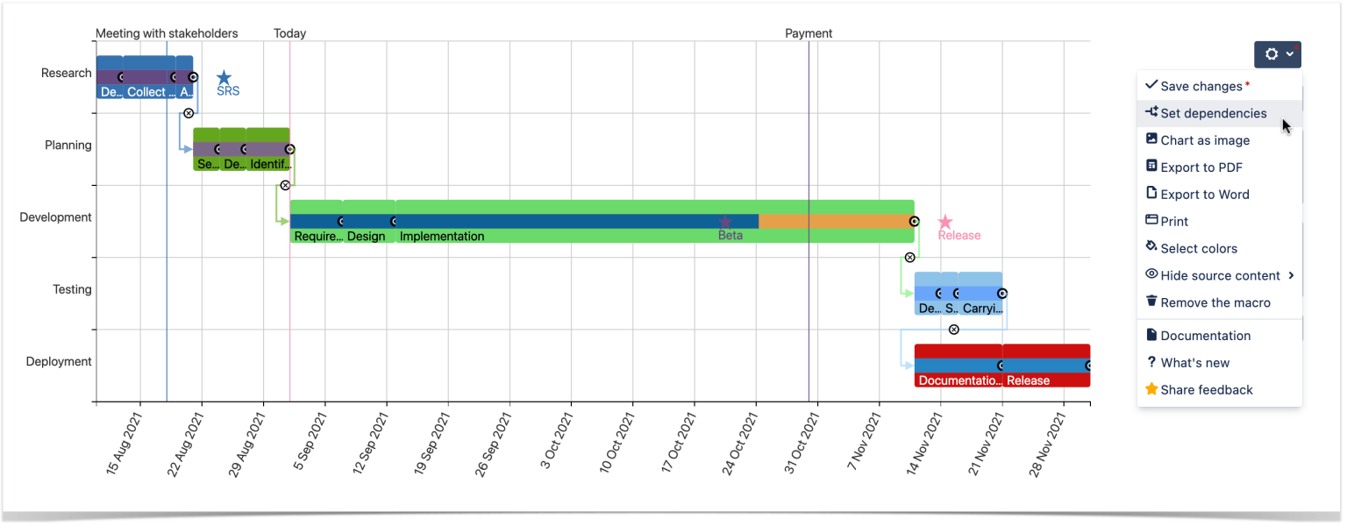Click the yellow Share feedback star icon
The width and height of the screenshot is (1347, 526).
coord(1152,388)
